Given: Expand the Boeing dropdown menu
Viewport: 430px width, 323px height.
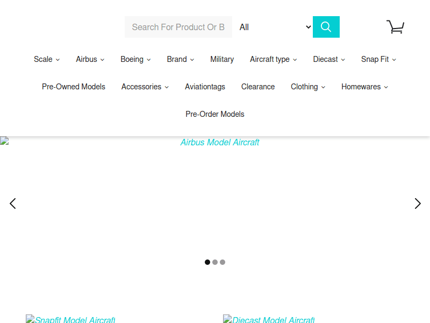Looking at the screenshot, I should pos(135,59).
